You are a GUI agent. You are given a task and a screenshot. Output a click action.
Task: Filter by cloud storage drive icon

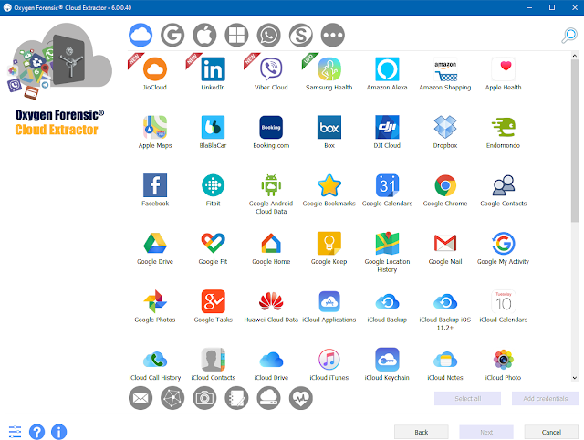268,398
